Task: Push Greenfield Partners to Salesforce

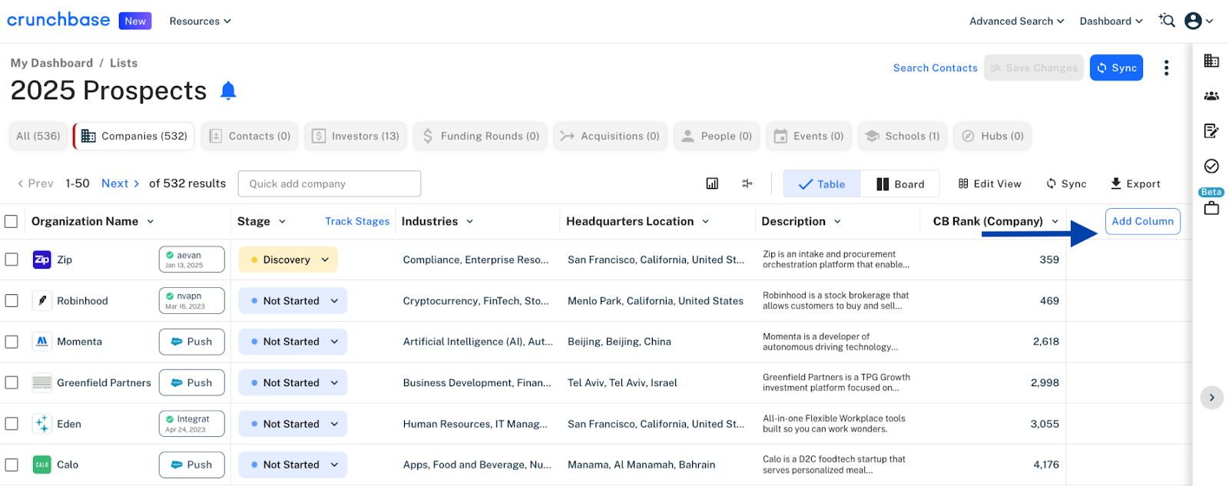Action: coord(192,382)
